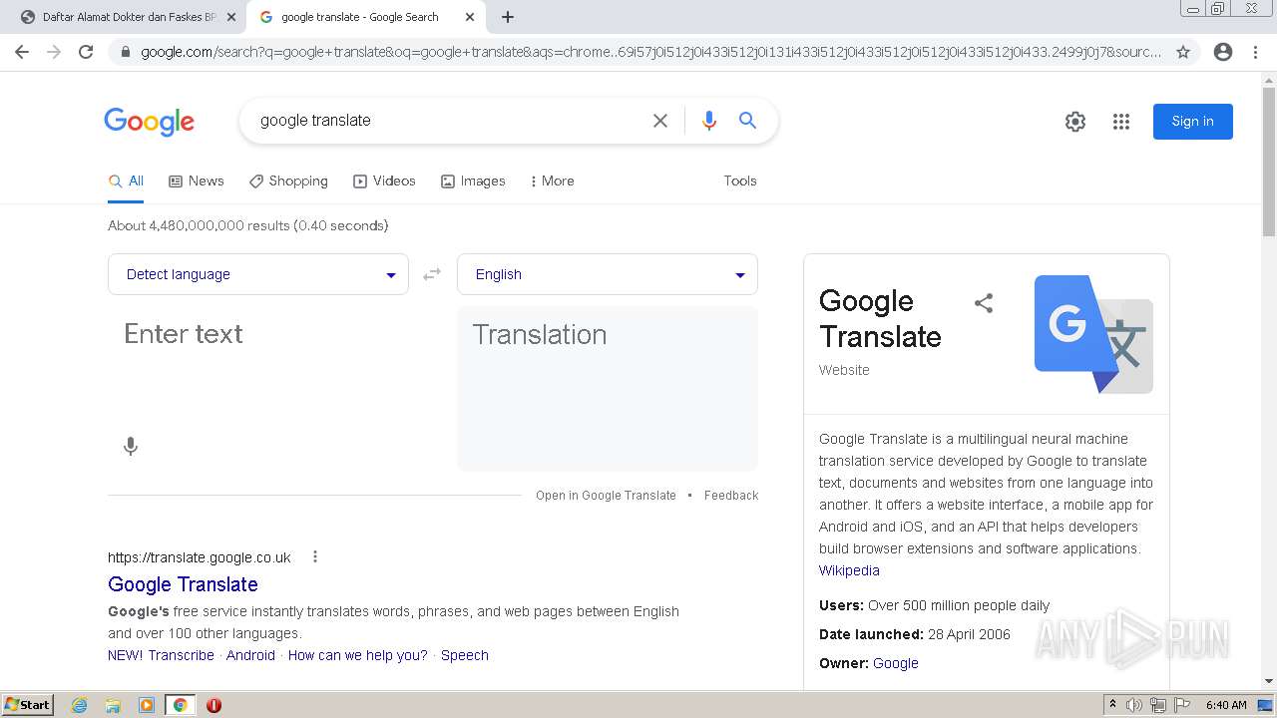The image size is (1277, 718).
Task: Expand the Detect language dropdown
Action: [x=258, y=274]
